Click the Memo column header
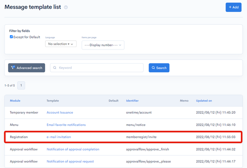Image resolution: width=247 pixels, height=168 pixels. point(184,101)
